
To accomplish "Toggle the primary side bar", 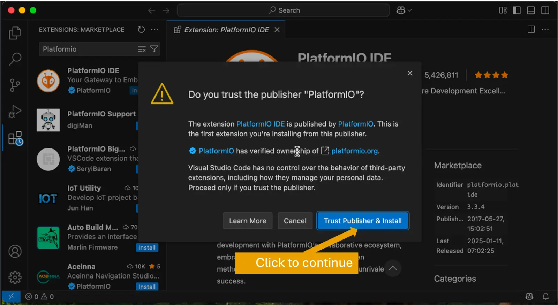I will coord(517,10).
